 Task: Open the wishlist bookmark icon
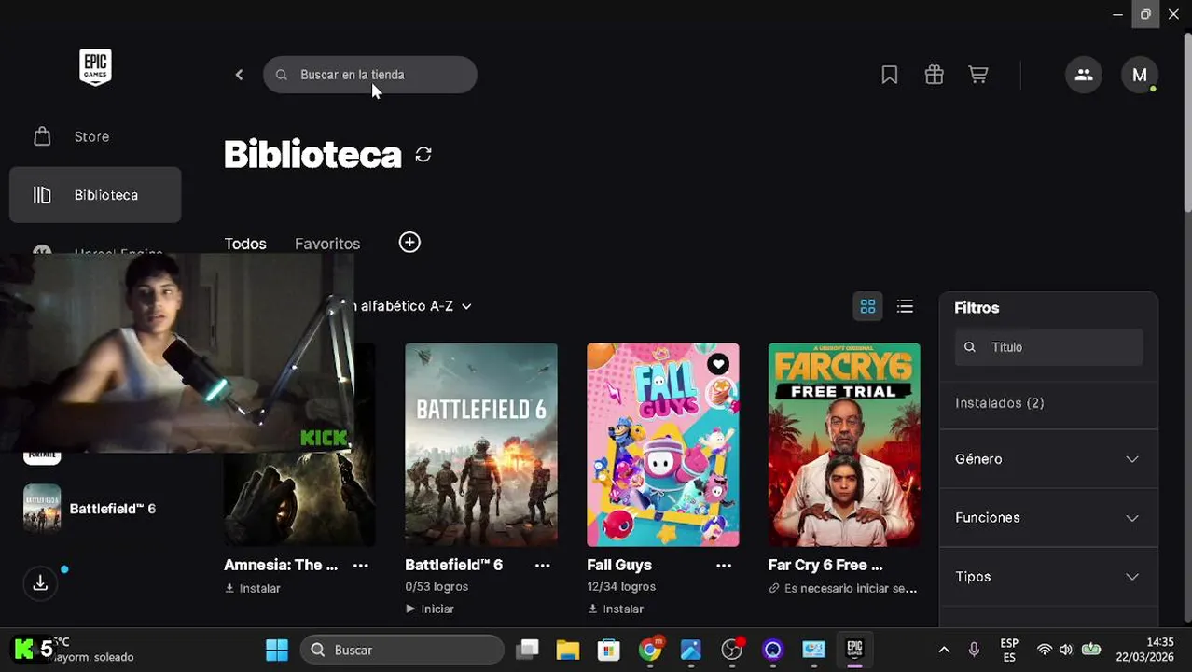click(x=890, y=75)
